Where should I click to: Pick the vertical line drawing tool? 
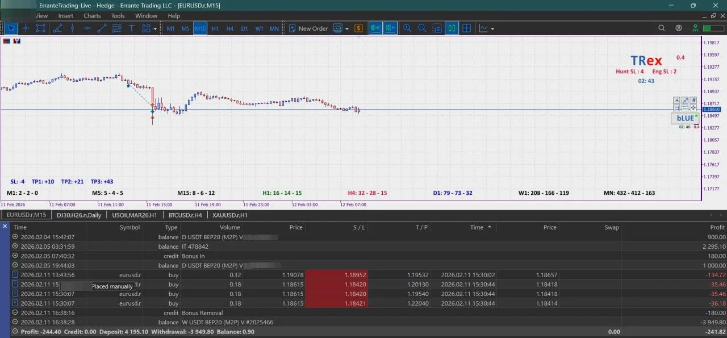pos(72,28)
